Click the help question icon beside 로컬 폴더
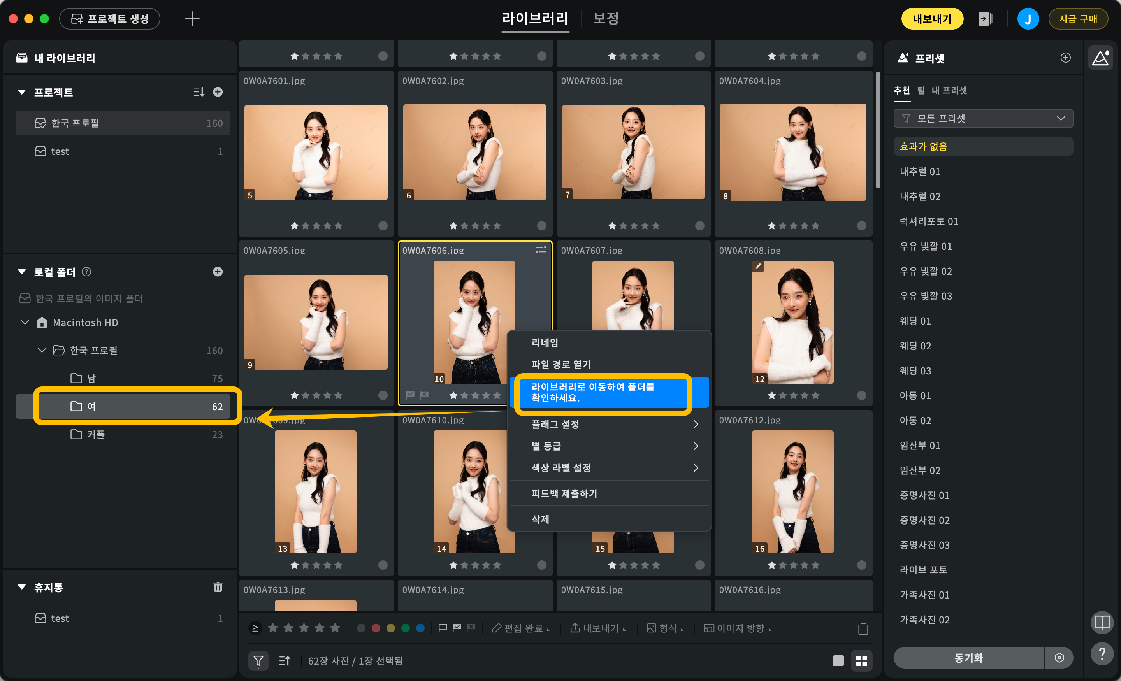1121x681 pixels. pyautogui.click(x=86, y=272)
